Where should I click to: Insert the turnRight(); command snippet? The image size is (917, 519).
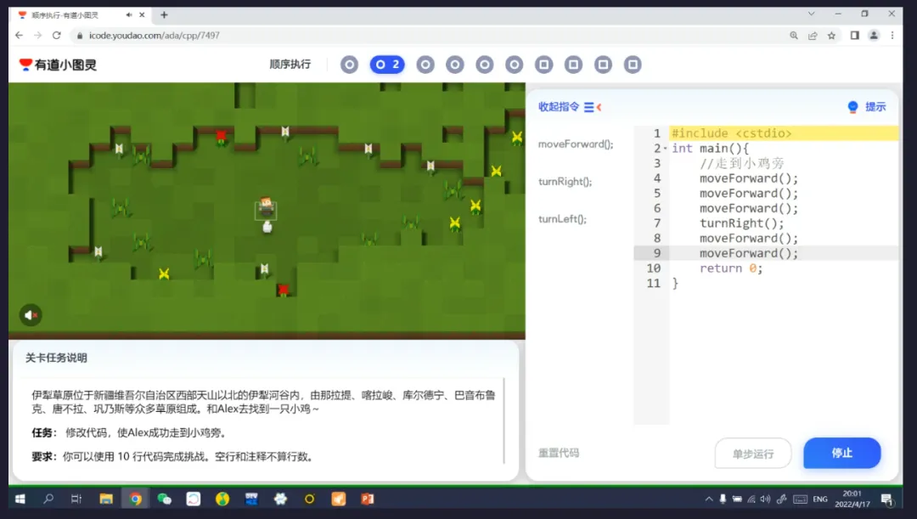pyautogui.click(x=565, y=182)
